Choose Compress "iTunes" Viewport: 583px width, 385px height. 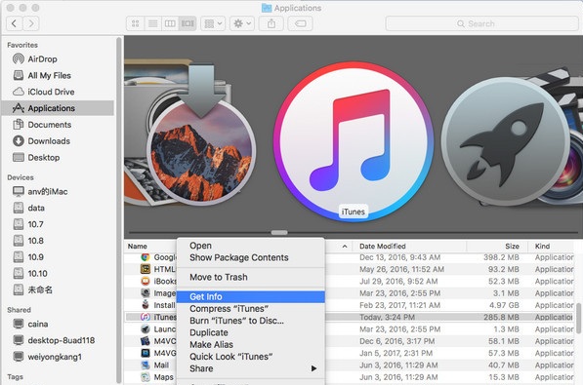click(251, 309)
